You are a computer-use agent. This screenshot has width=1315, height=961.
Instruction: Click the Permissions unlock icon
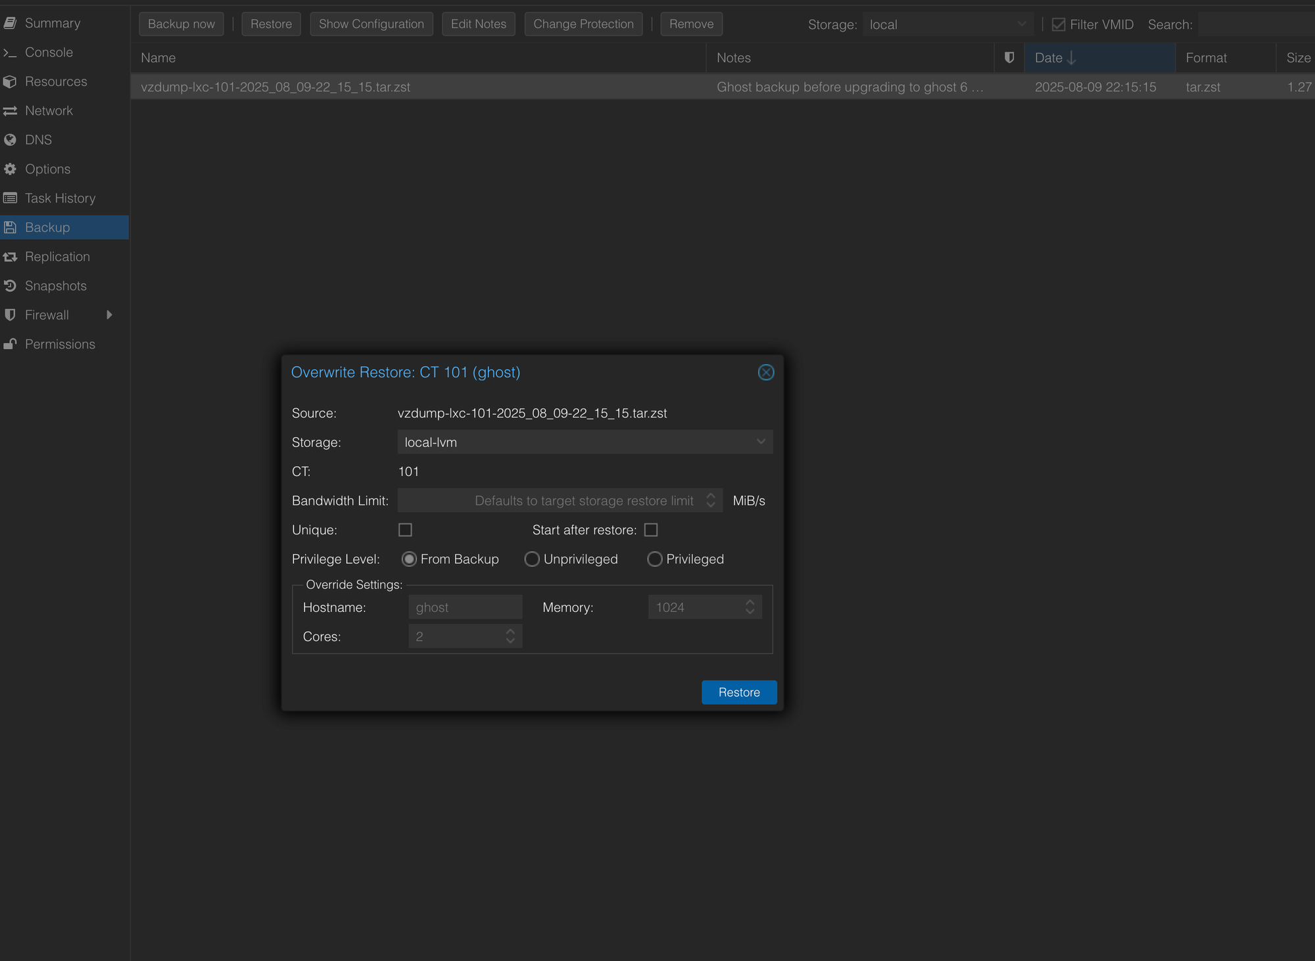coord(10,344)
